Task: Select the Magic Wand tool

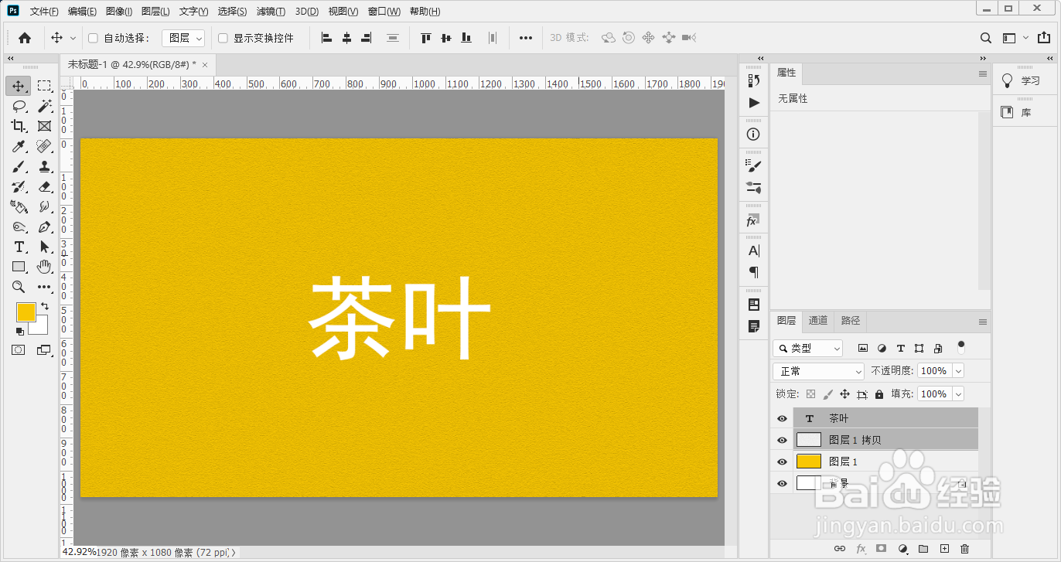Action: pyautogui.click(x=44, y=106)
